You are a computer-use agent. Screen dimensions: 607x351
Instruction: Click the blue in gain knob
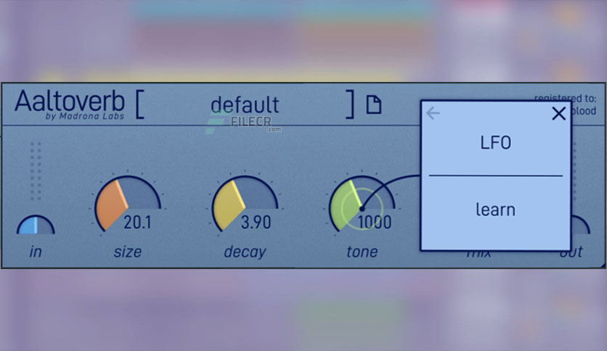point(36,225)
